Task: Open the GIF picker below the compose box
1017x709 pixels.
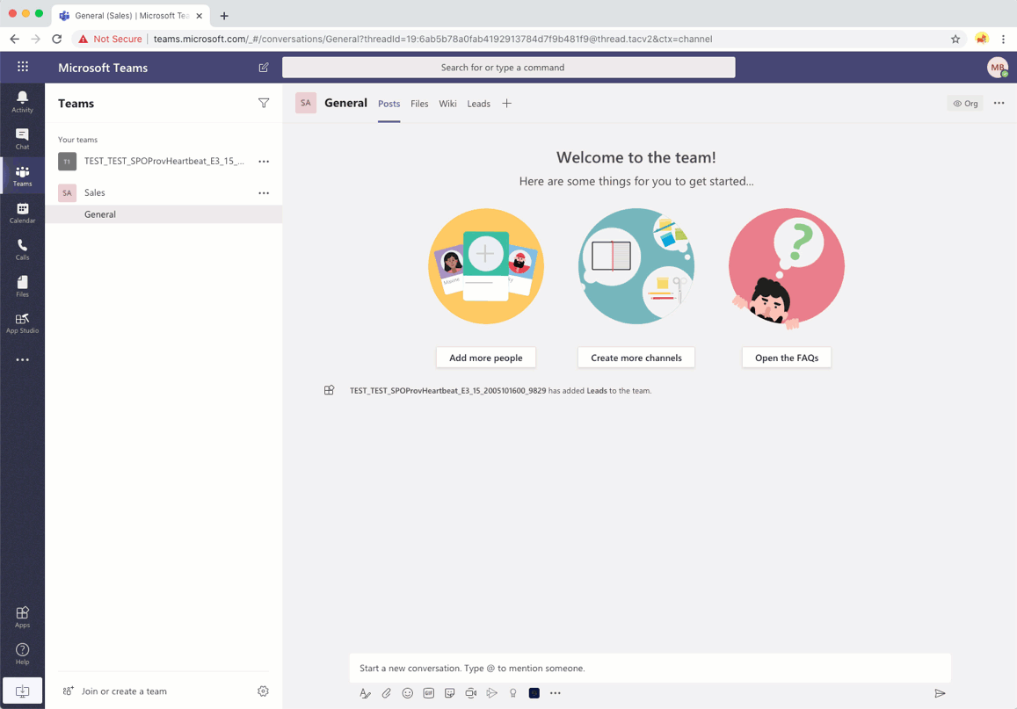Action: click(x=428, y=693)
